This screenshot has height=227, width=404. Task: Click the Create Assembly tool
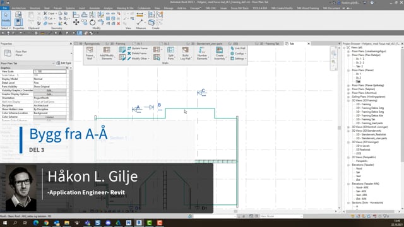220,53
